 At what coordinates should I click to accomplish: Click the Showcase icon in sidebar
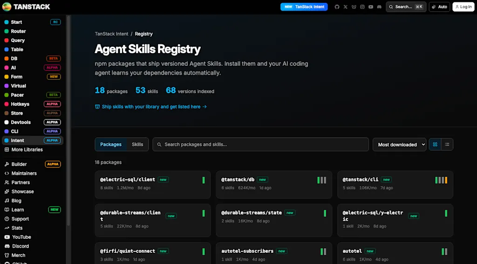click(7, 192)
